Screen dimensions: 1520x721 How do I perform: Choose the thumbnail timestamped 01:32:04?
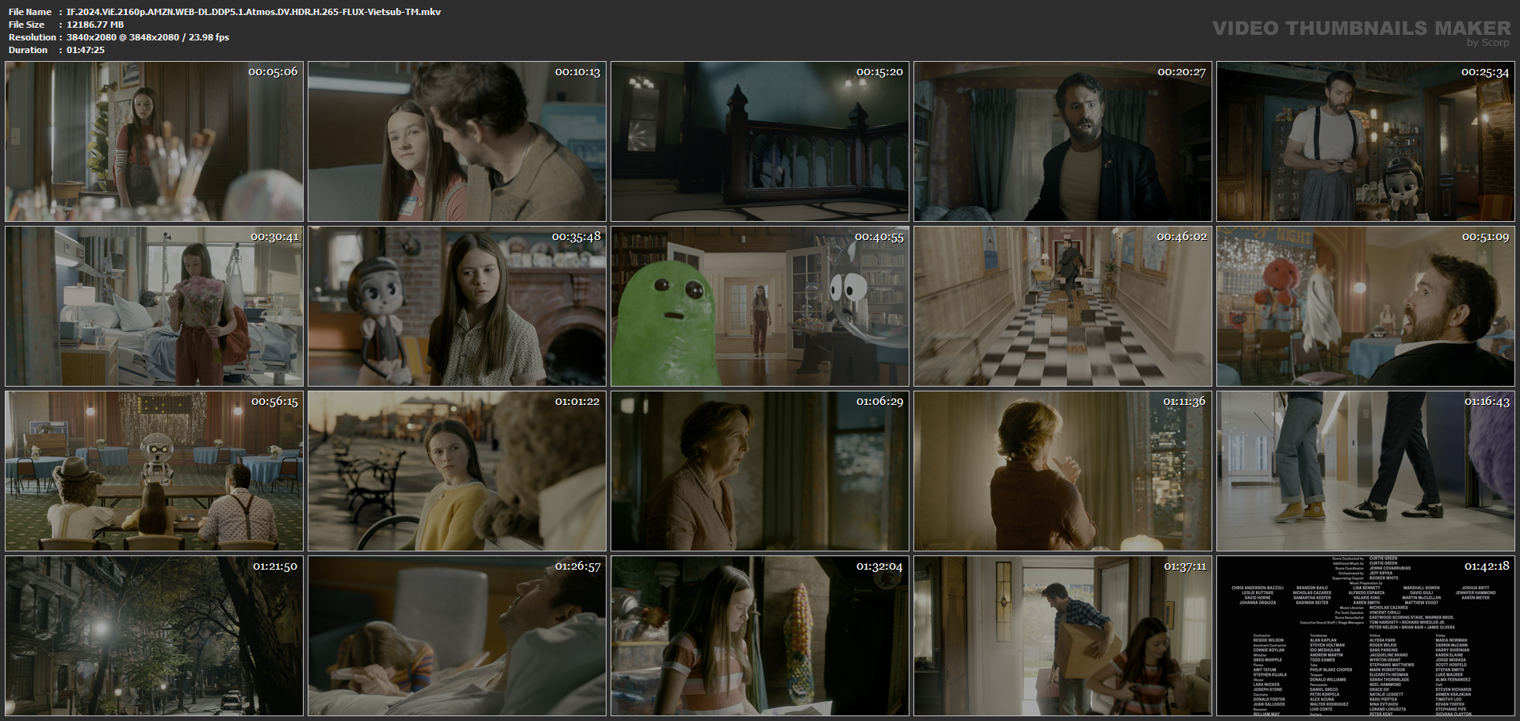coord(760,636)
